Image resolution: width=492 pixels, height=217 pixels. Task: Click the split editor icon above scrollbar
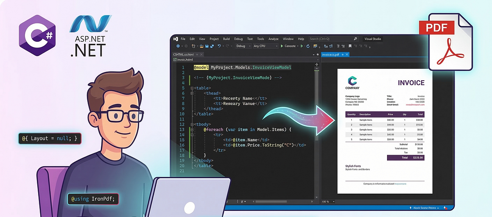click(317, 64)
